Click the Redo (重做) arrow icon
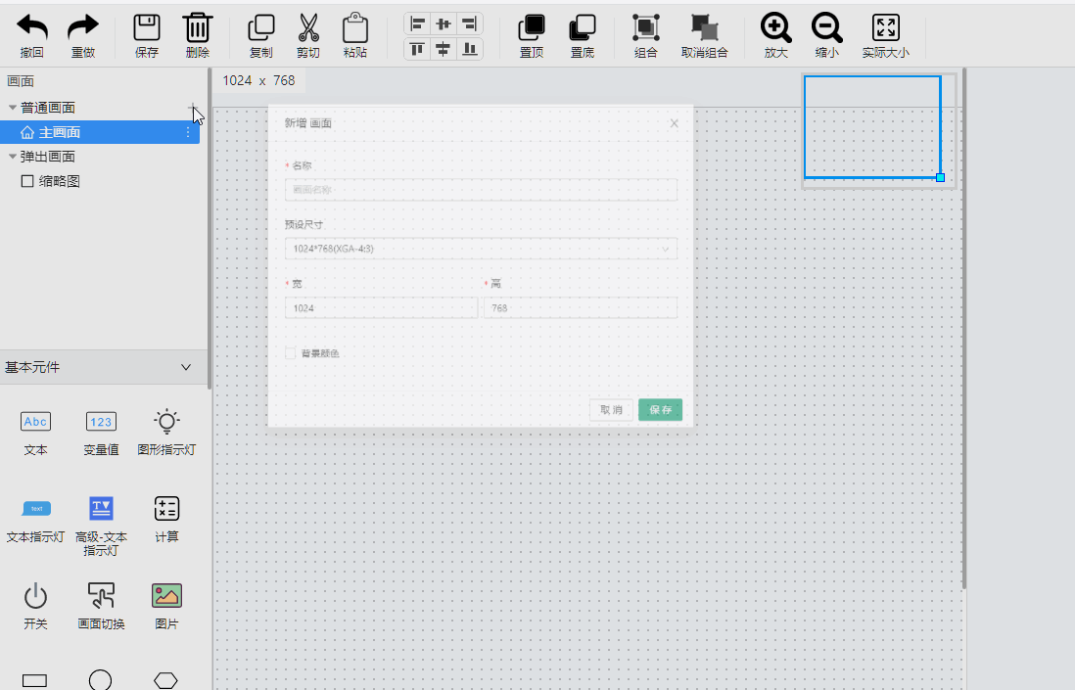 click(83, 27)
